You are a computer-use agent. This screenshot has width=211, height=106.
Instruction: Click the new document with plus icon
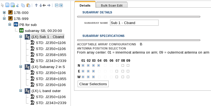[13, 5]
